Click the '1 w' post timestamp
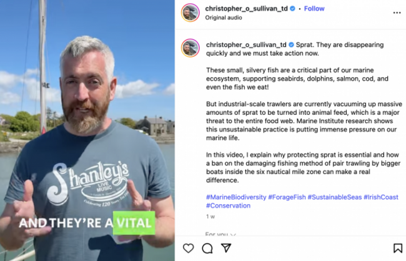 pos(210,217)
